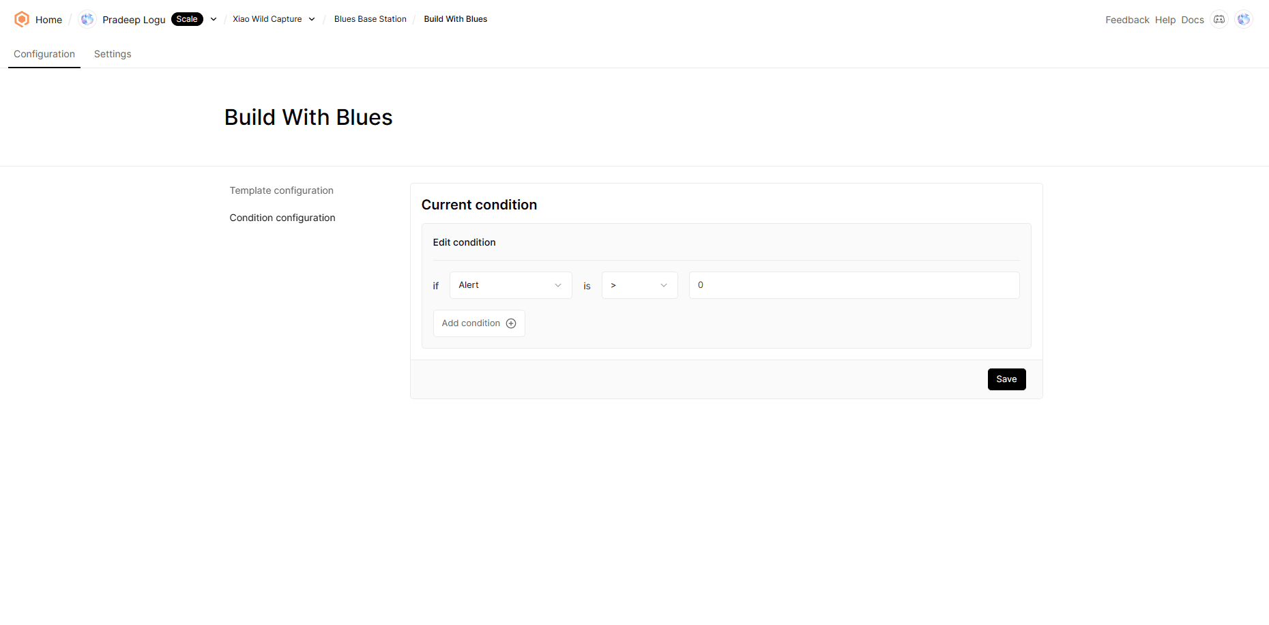Image resolution: width=1269 pixels, height=625 pixels.
Task: Click the Build With Blues page heading
Action: pyautogui.click(x=308, y=117)
